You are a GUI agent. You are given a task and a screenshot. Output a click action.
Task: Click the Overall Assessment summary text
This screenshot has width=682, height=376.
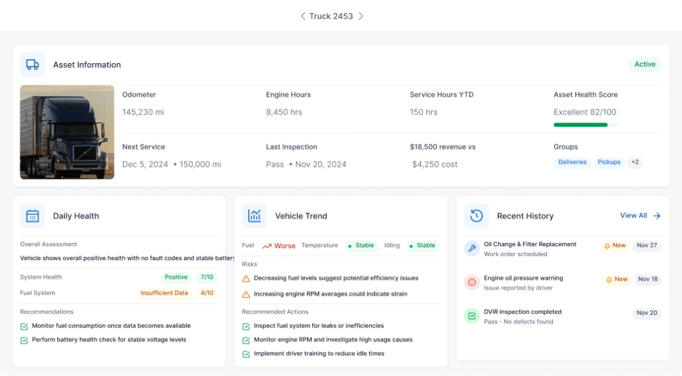(x=127, y=258)
